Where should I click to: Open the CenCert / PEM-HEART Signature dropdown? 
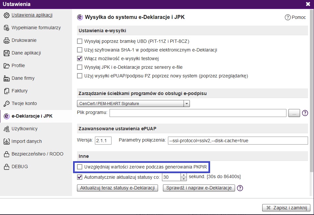pos(133,104)
